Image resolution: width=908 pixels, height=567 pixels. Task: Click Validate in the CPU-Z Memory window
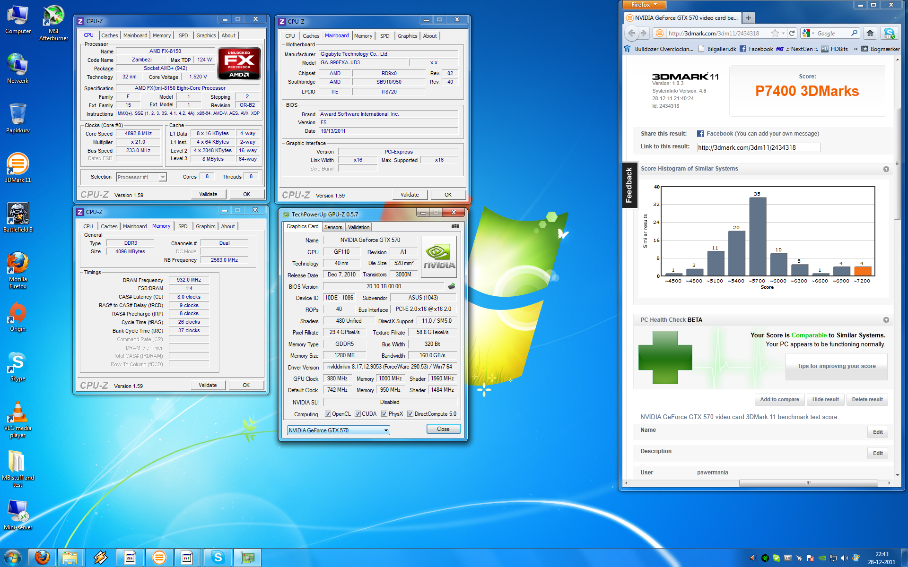point(208,385)
